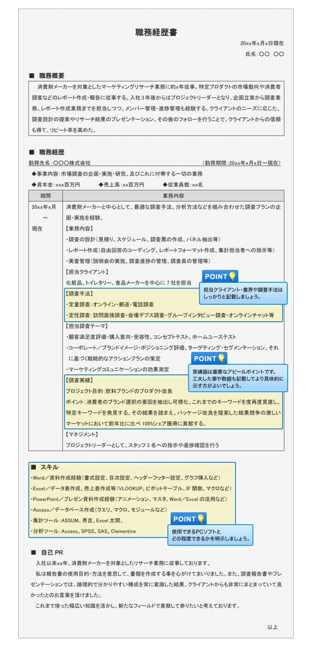Click the 【業務内容】 subheading in the table
311x647 pixels.
tap(80, 229)
